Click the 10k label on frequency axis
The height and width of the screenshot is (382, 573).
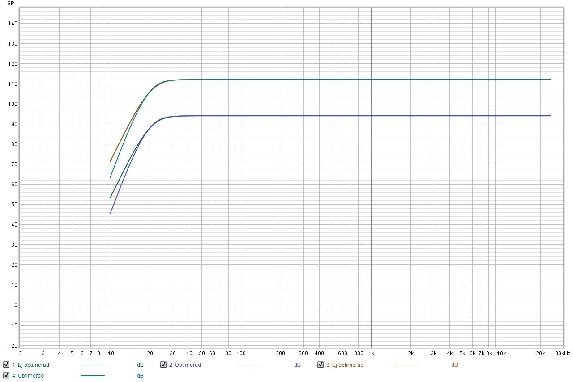[x=501, y=353]
